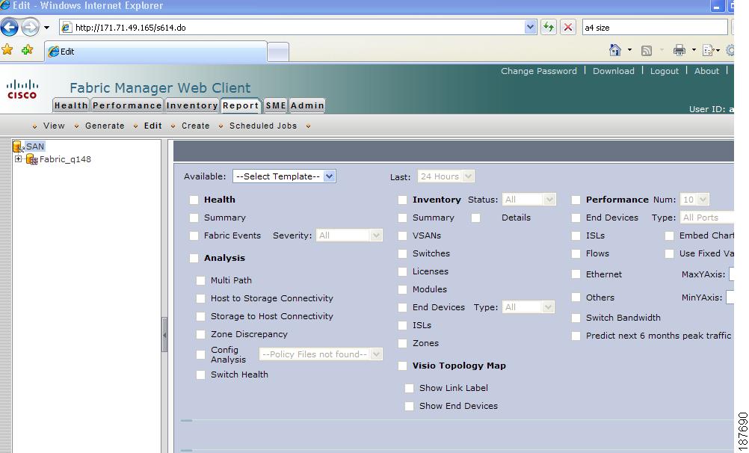Switch to the Health tab
Image resolution: width=749 pixels, height=453 pixels.
(x=71, y=105)
